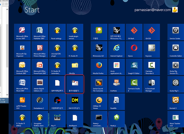The image size is (184, 134).
Task: Open Microsoft Clip Organizer
Action: (x=22, y=49)
